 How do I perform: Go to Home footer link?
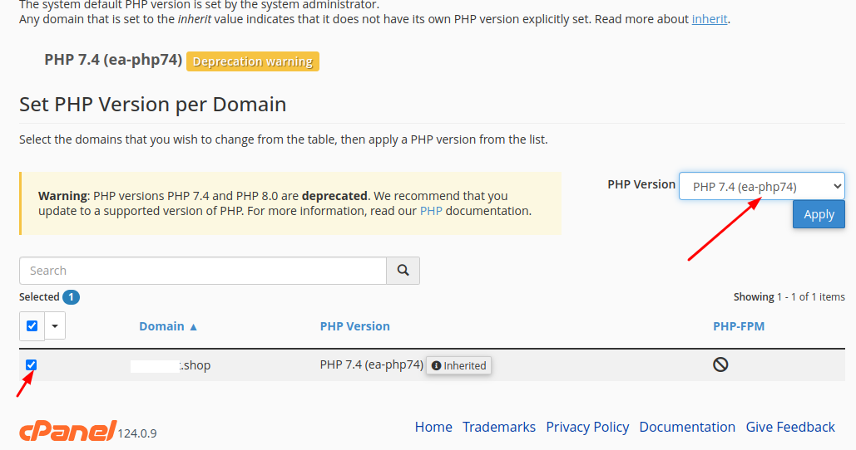pos(433,427)
